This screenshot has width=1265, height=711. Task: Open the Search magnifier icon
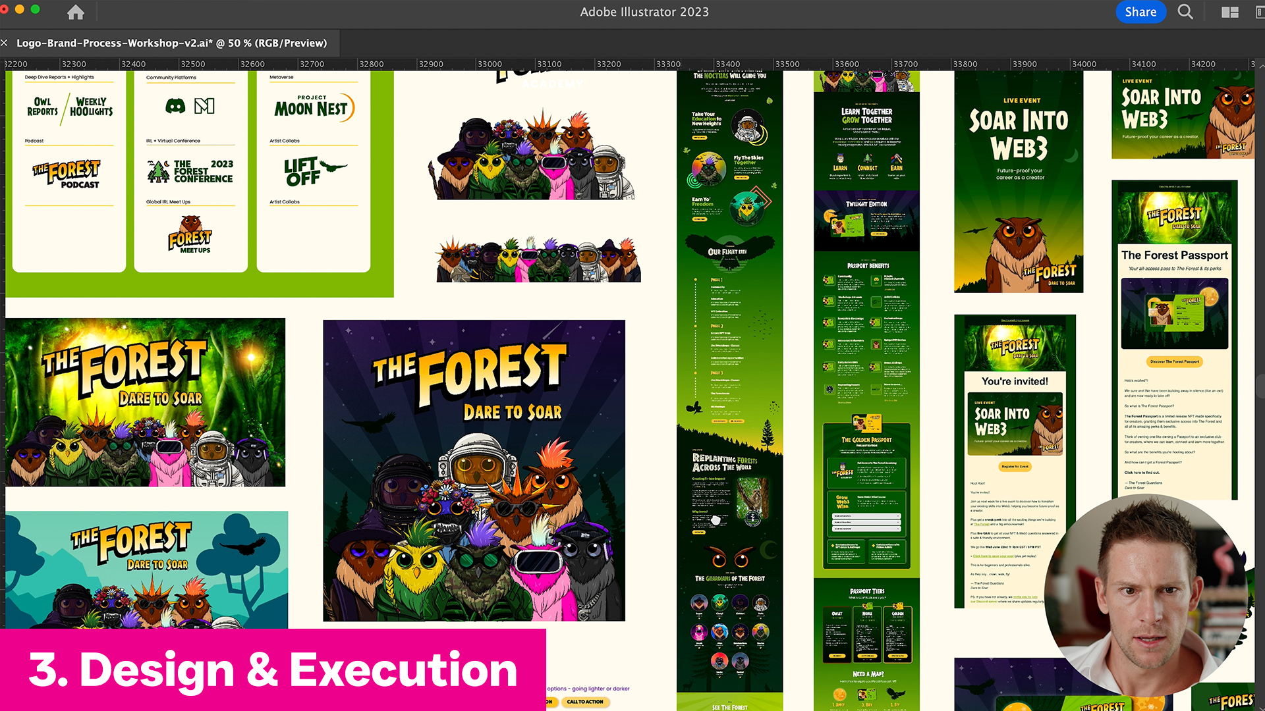click(x=1185, y=12)
